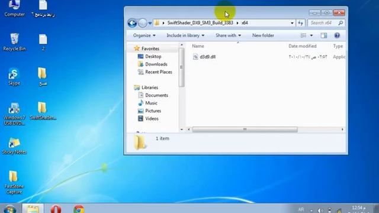Open the Videos library
The height and width of the screenshot is (213, 379).
(152, 118)
